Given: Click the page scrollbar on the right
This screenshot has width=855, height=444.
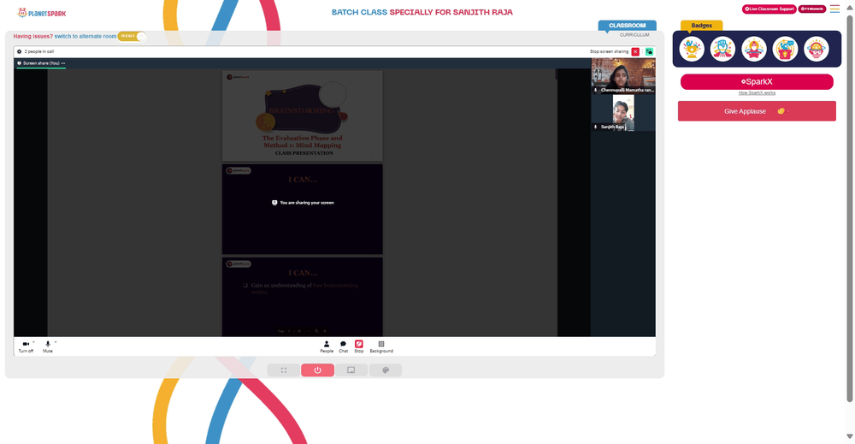Looking at the screenshot, I should pyautogui.click(x=850, y=207).
